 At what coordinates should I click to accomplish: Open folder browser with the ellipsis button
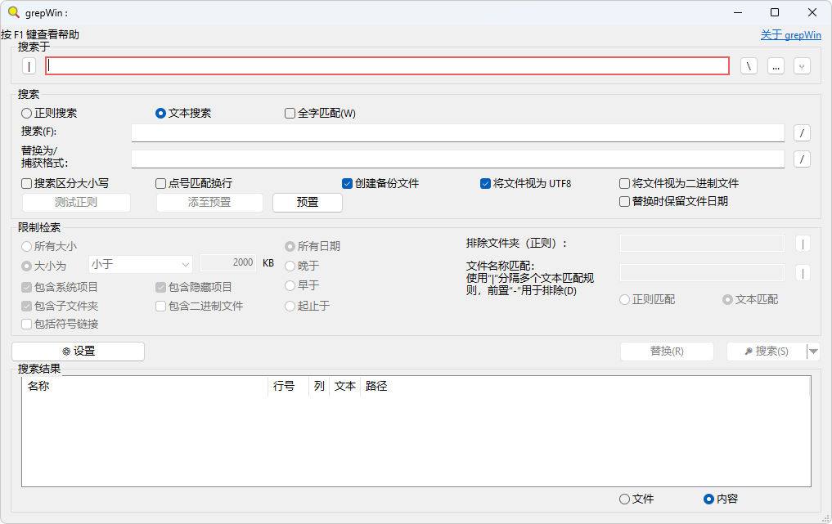(776, 65)
